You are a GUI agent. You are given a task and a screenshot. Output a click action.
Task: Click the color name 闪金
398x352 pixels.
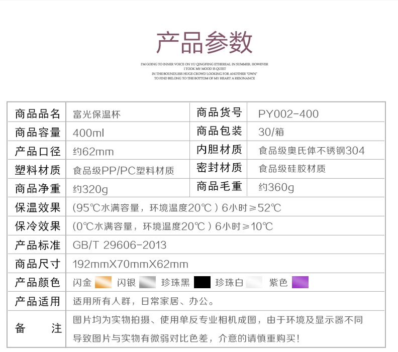click(x=82, y=283)
